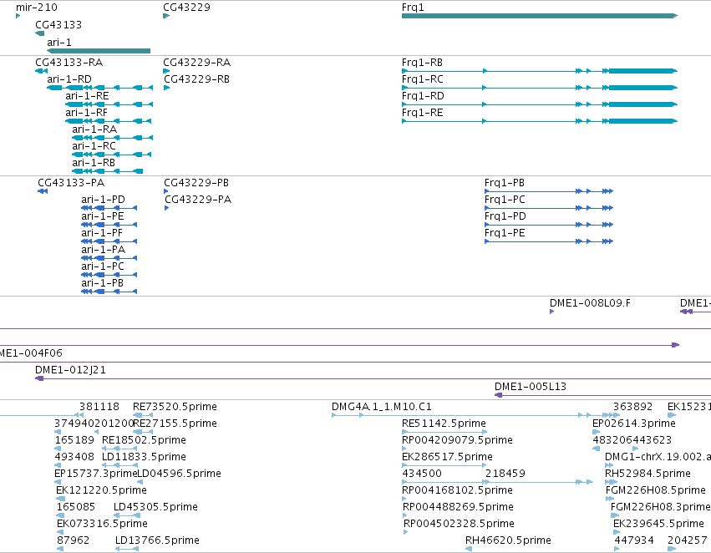This screenshot has width=711, height=553.
Task: Click the DME1-012J21 clone arrowhead
Action: tap(39, 378)
